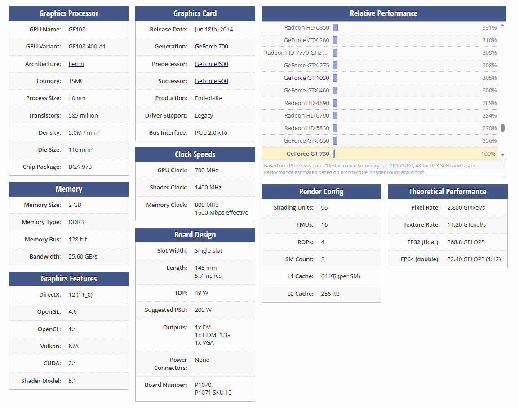
Task: Click scroll up arrow of performance list
Action: click(502, 26)
